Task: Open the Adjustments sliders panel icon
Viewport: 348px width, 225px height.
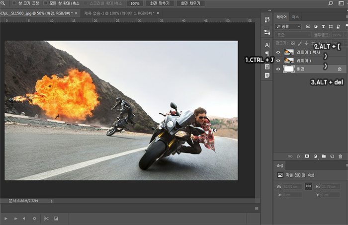Action: click(267, 32)
